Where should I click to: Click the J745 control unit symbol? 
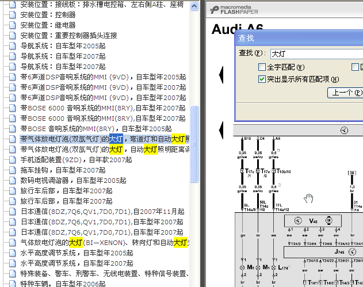click(352, 251)
